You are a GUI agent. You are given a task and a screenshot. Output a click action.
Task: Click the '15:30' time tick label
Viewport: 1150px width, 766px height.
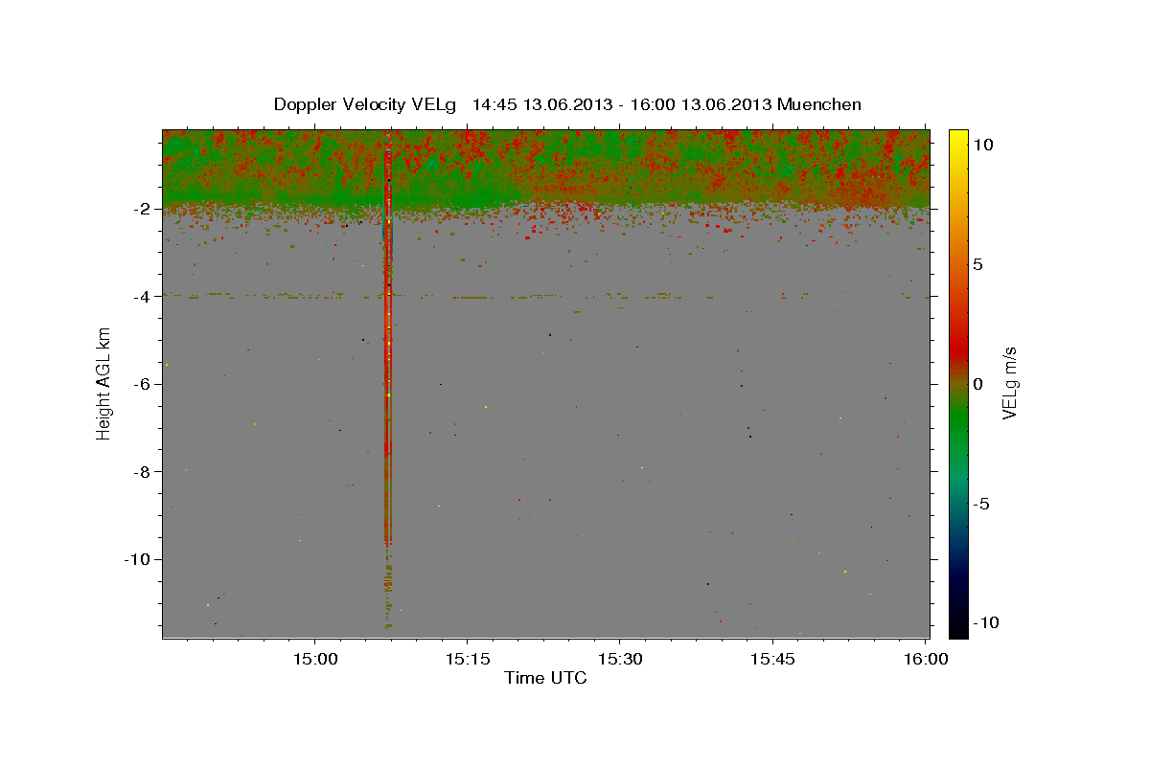pyautogui.click(x=620, y=659)
